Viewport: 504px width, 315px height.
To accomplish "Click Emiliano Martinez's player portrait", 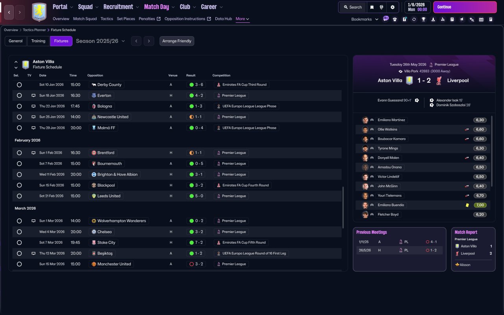I will tap(365, 120).
